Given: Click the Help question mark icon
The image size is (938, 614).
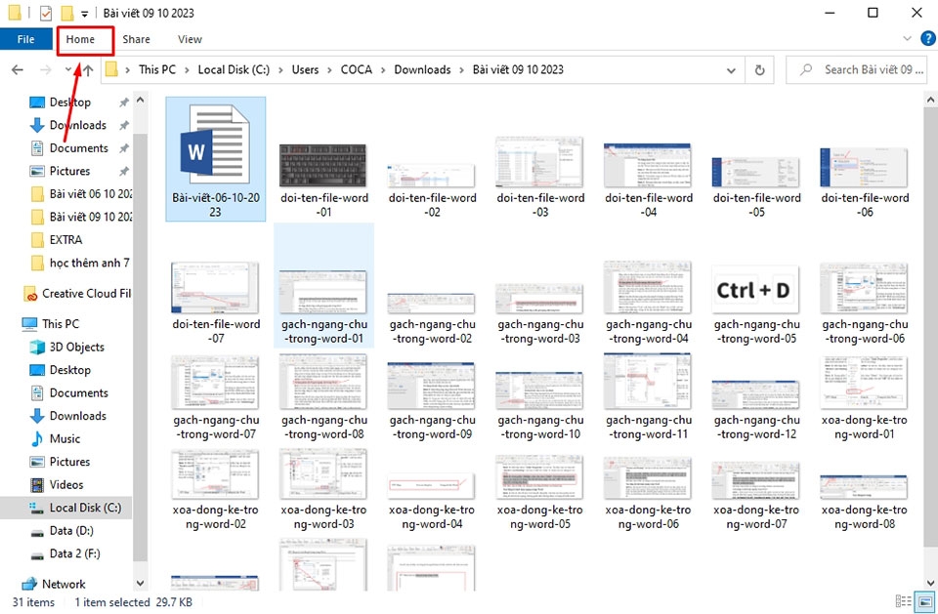Looking at the screenshot, I should [x=926, y=39].
